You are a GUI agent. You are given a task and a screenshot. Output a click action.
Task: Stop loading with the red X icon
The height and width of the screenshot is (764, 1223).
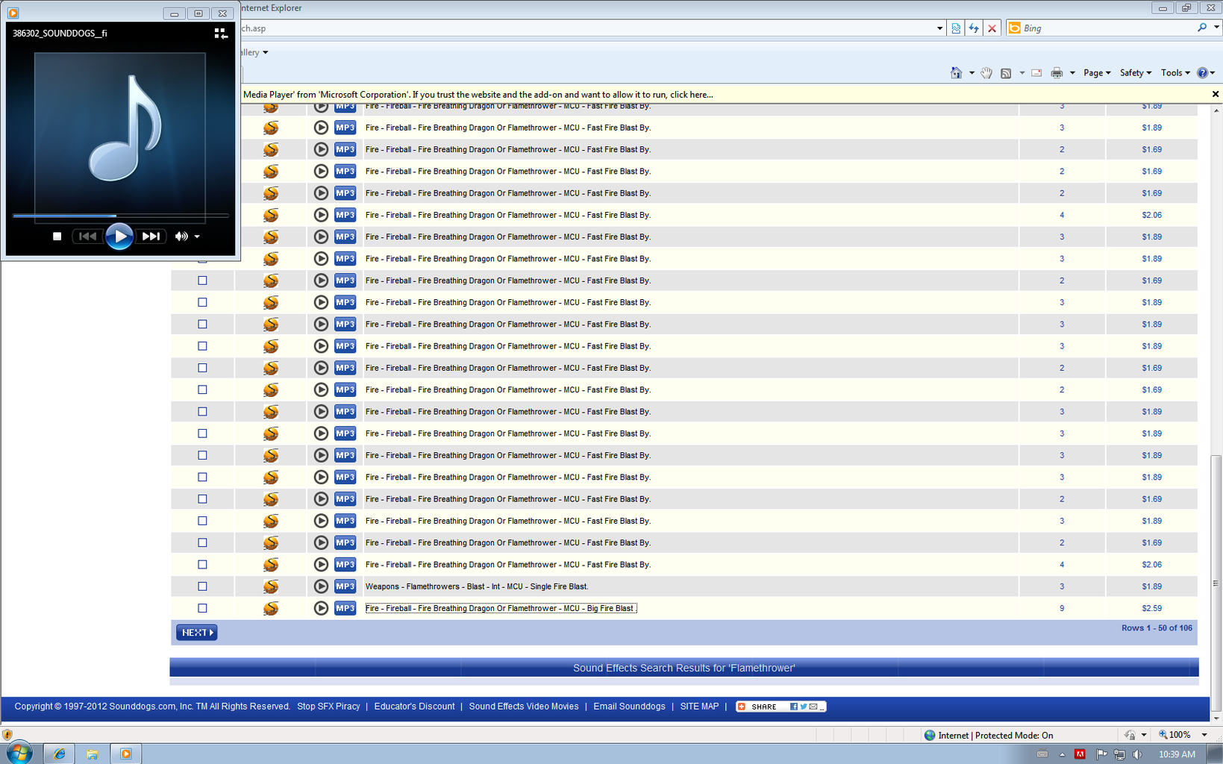[992, 28]
